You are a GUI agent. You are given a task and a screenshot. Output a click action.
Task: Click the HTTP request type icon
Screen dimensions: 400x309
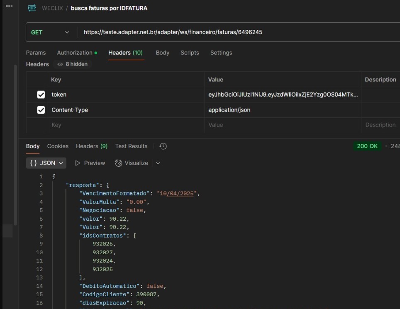32,8
